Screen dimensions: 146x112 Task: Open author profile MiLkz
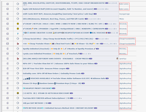click(121, 19)
